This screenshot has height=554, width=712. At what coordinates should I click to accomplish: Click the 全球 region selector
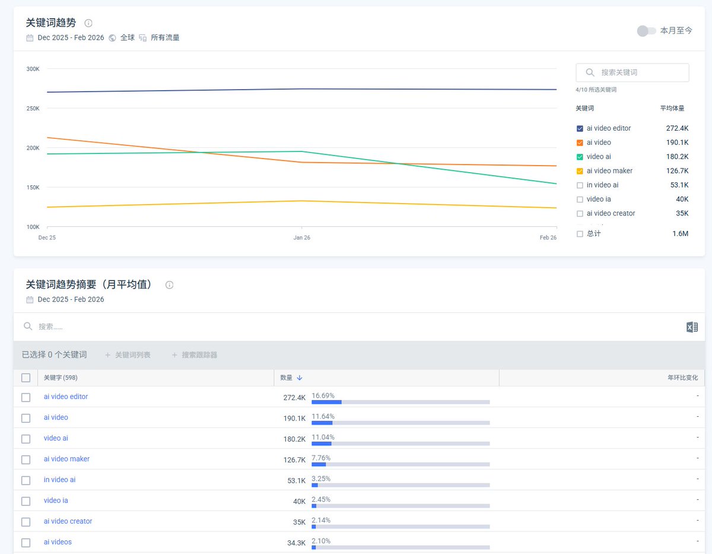pyautogui.click(x=128, y=37)
